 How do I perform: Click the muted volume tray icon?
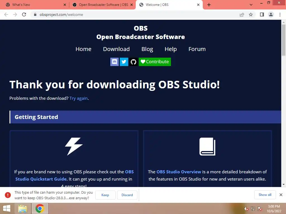click(x=246, y=209)
